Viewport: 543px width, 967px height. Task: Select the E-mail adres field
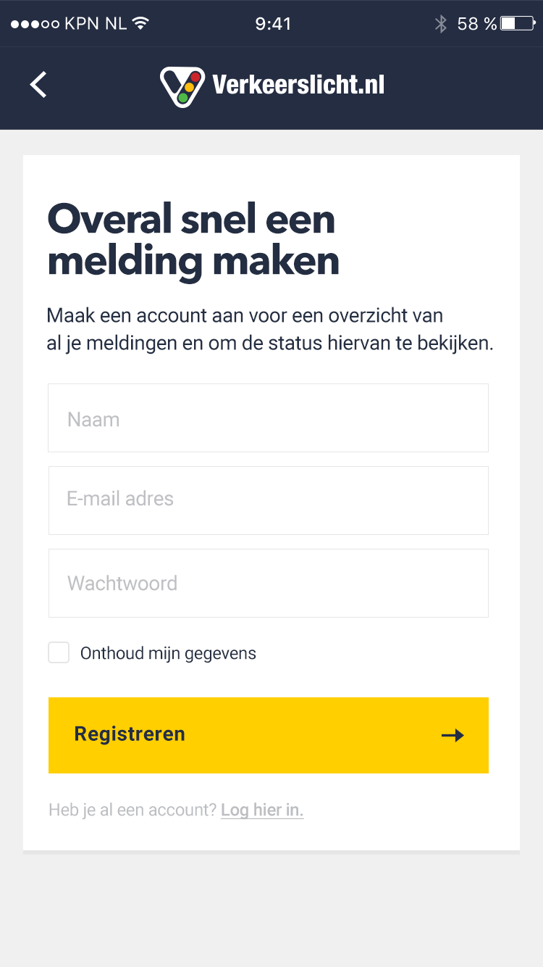(268, 500)
